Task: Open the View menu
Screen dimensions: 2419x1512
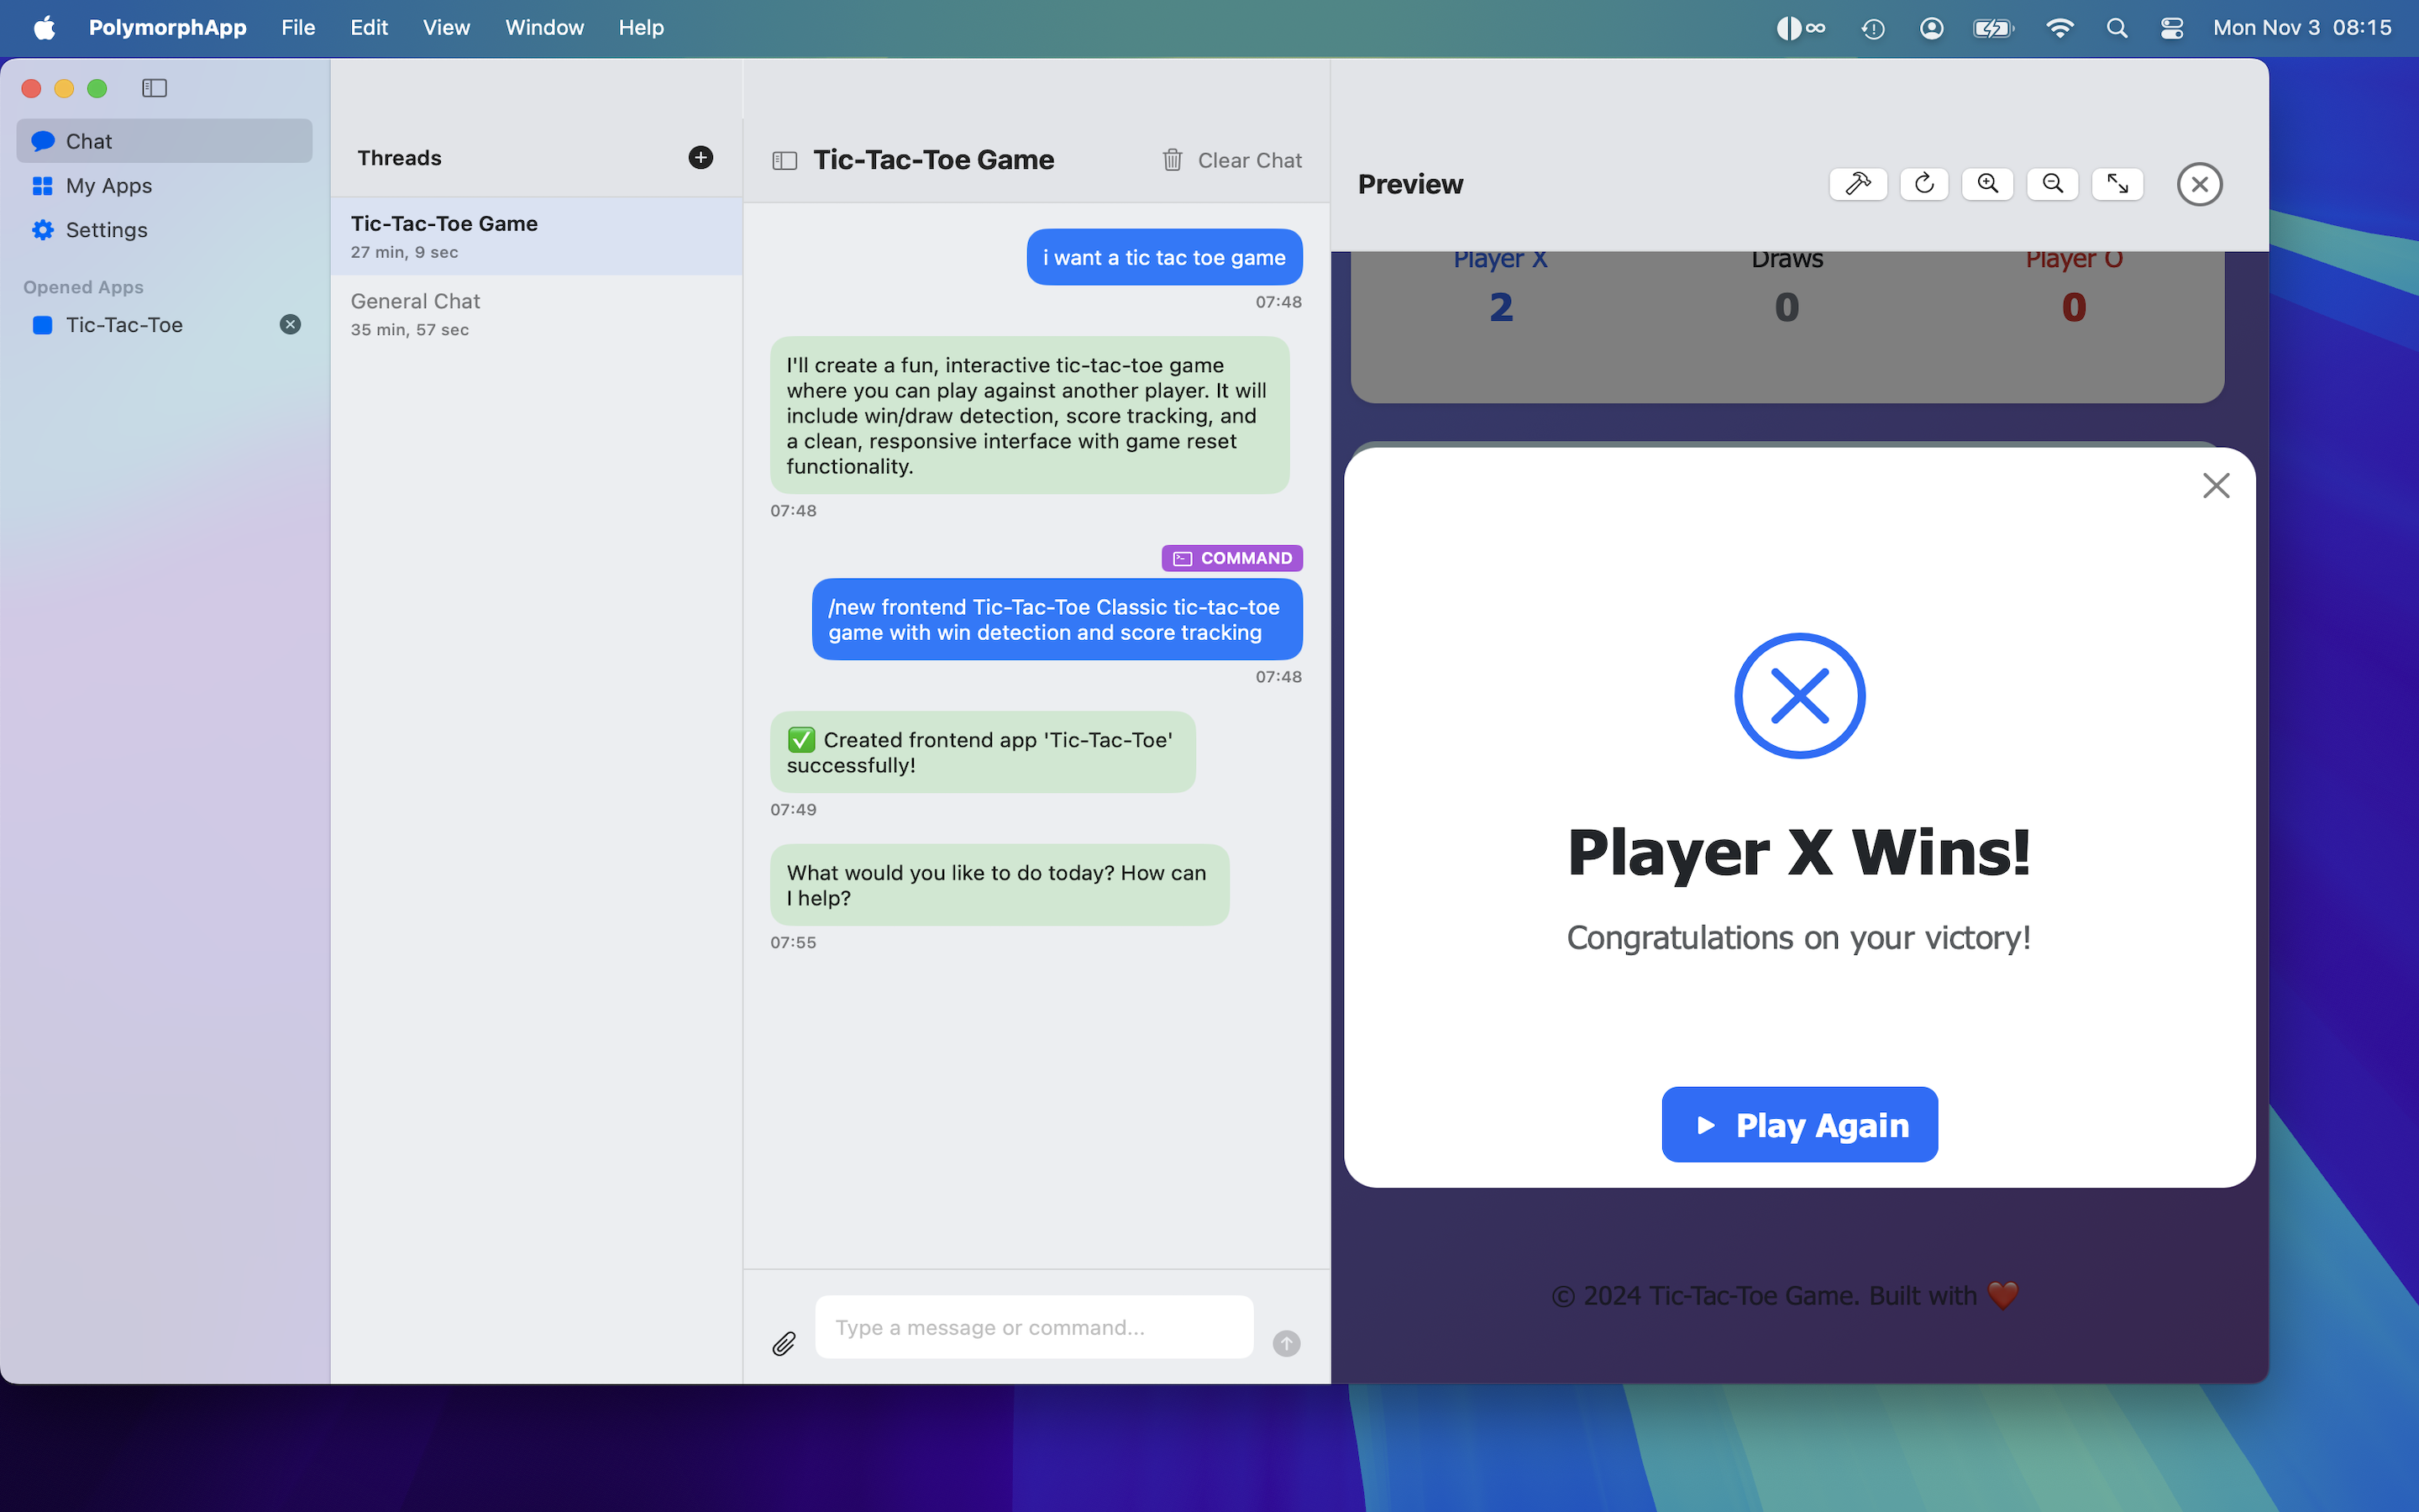Action: (446, 28)
